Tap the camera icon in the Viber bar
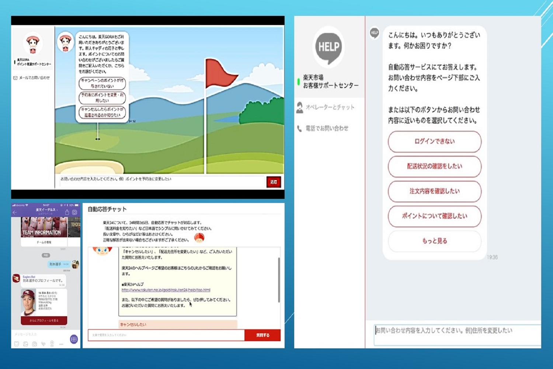Viewport: 553px width, 369px height. point(34,344)
